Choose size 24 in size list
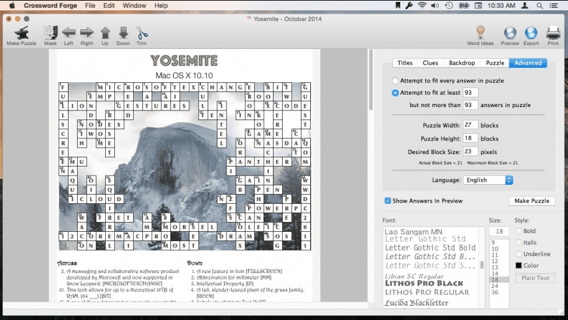Image resolution: width=568 pixels, height=320 pixels. pos(495,286)
